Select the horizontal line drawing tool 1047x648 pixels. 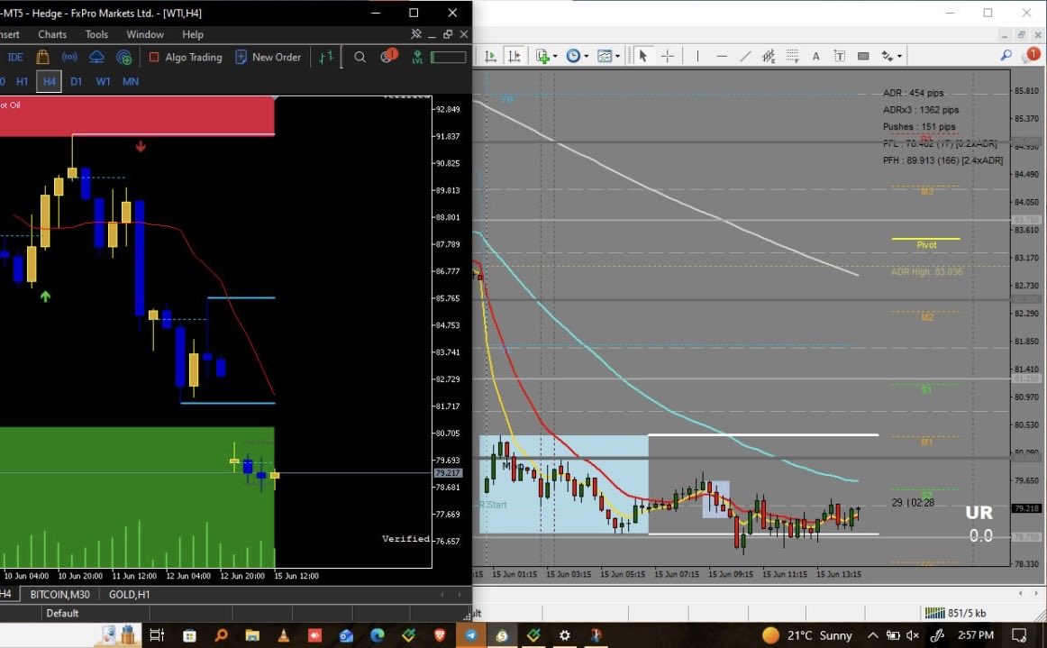pos(722,56)
